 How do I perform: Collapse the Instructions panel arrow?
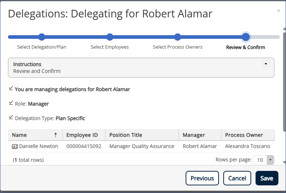266,63
